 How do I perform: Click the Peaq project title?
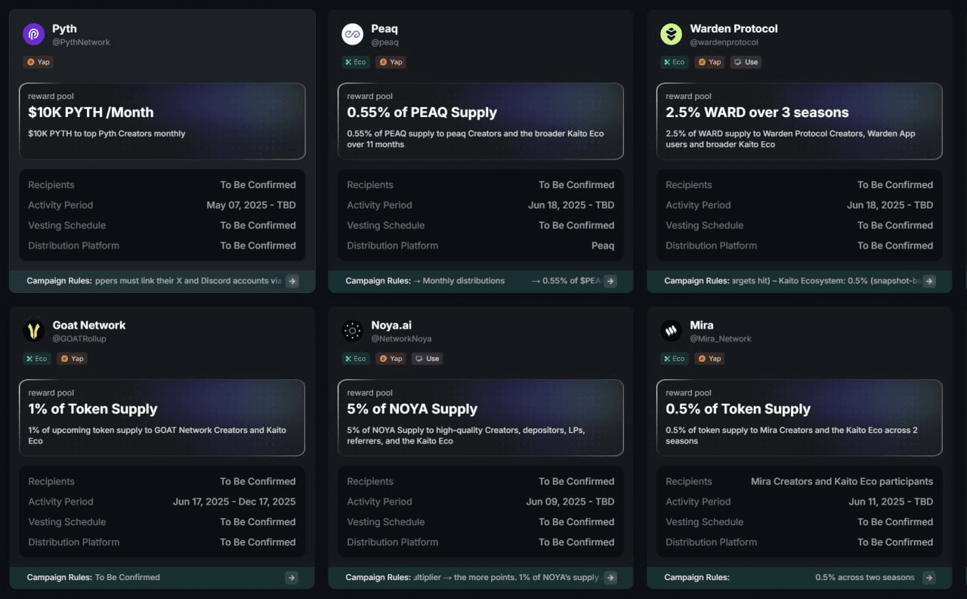pos(385,29)
